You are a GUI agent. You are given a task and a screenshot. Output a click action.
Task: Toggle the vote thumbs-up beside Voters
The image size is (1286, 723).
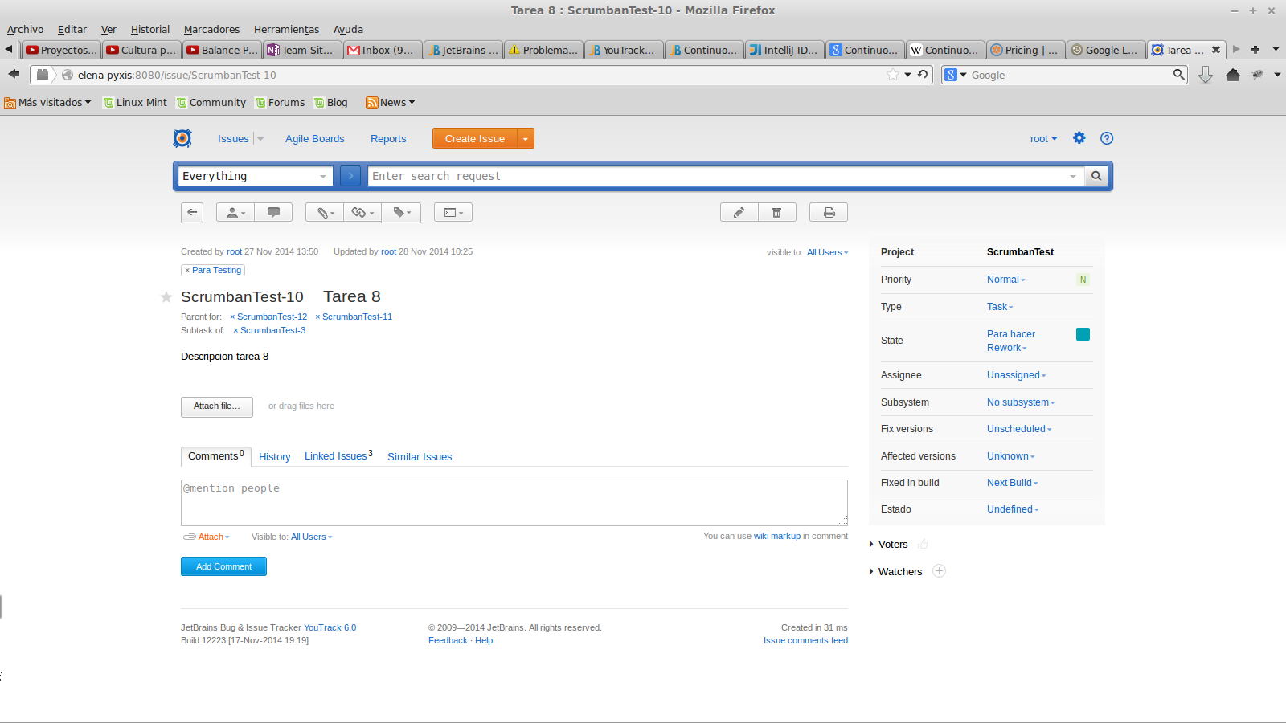[x=923, y=545]
